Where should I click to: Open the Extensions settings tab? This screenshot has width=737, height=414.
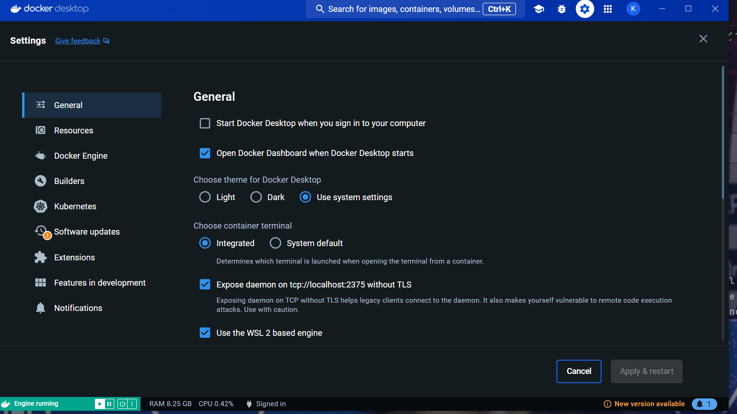[92, 257]
